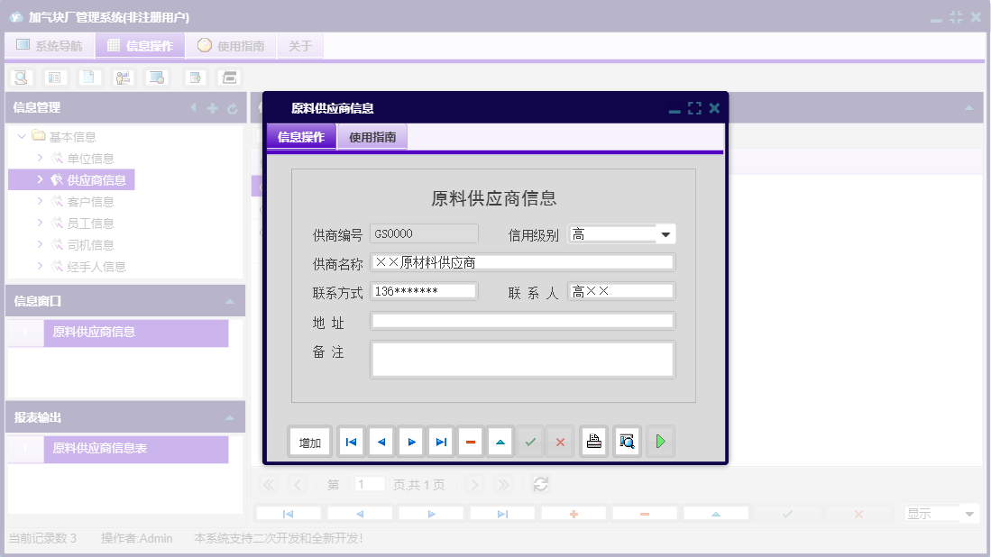The image size is (991, 557).
Task: Open the 原料供应商信息表 report
Action: [99, 449]
